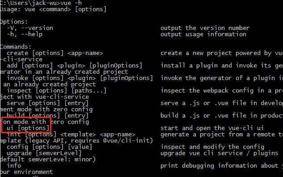Click 'init [options] <template> <app-name>' command
The width and height of the screenshot is (283, 177).
coord(71,135)
